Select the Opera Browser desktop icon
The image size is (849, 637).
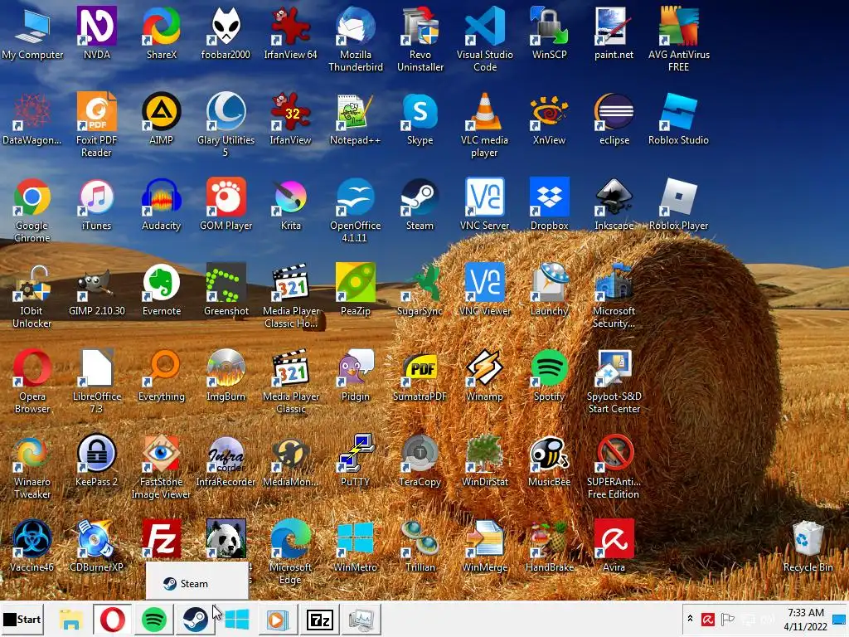32,382
